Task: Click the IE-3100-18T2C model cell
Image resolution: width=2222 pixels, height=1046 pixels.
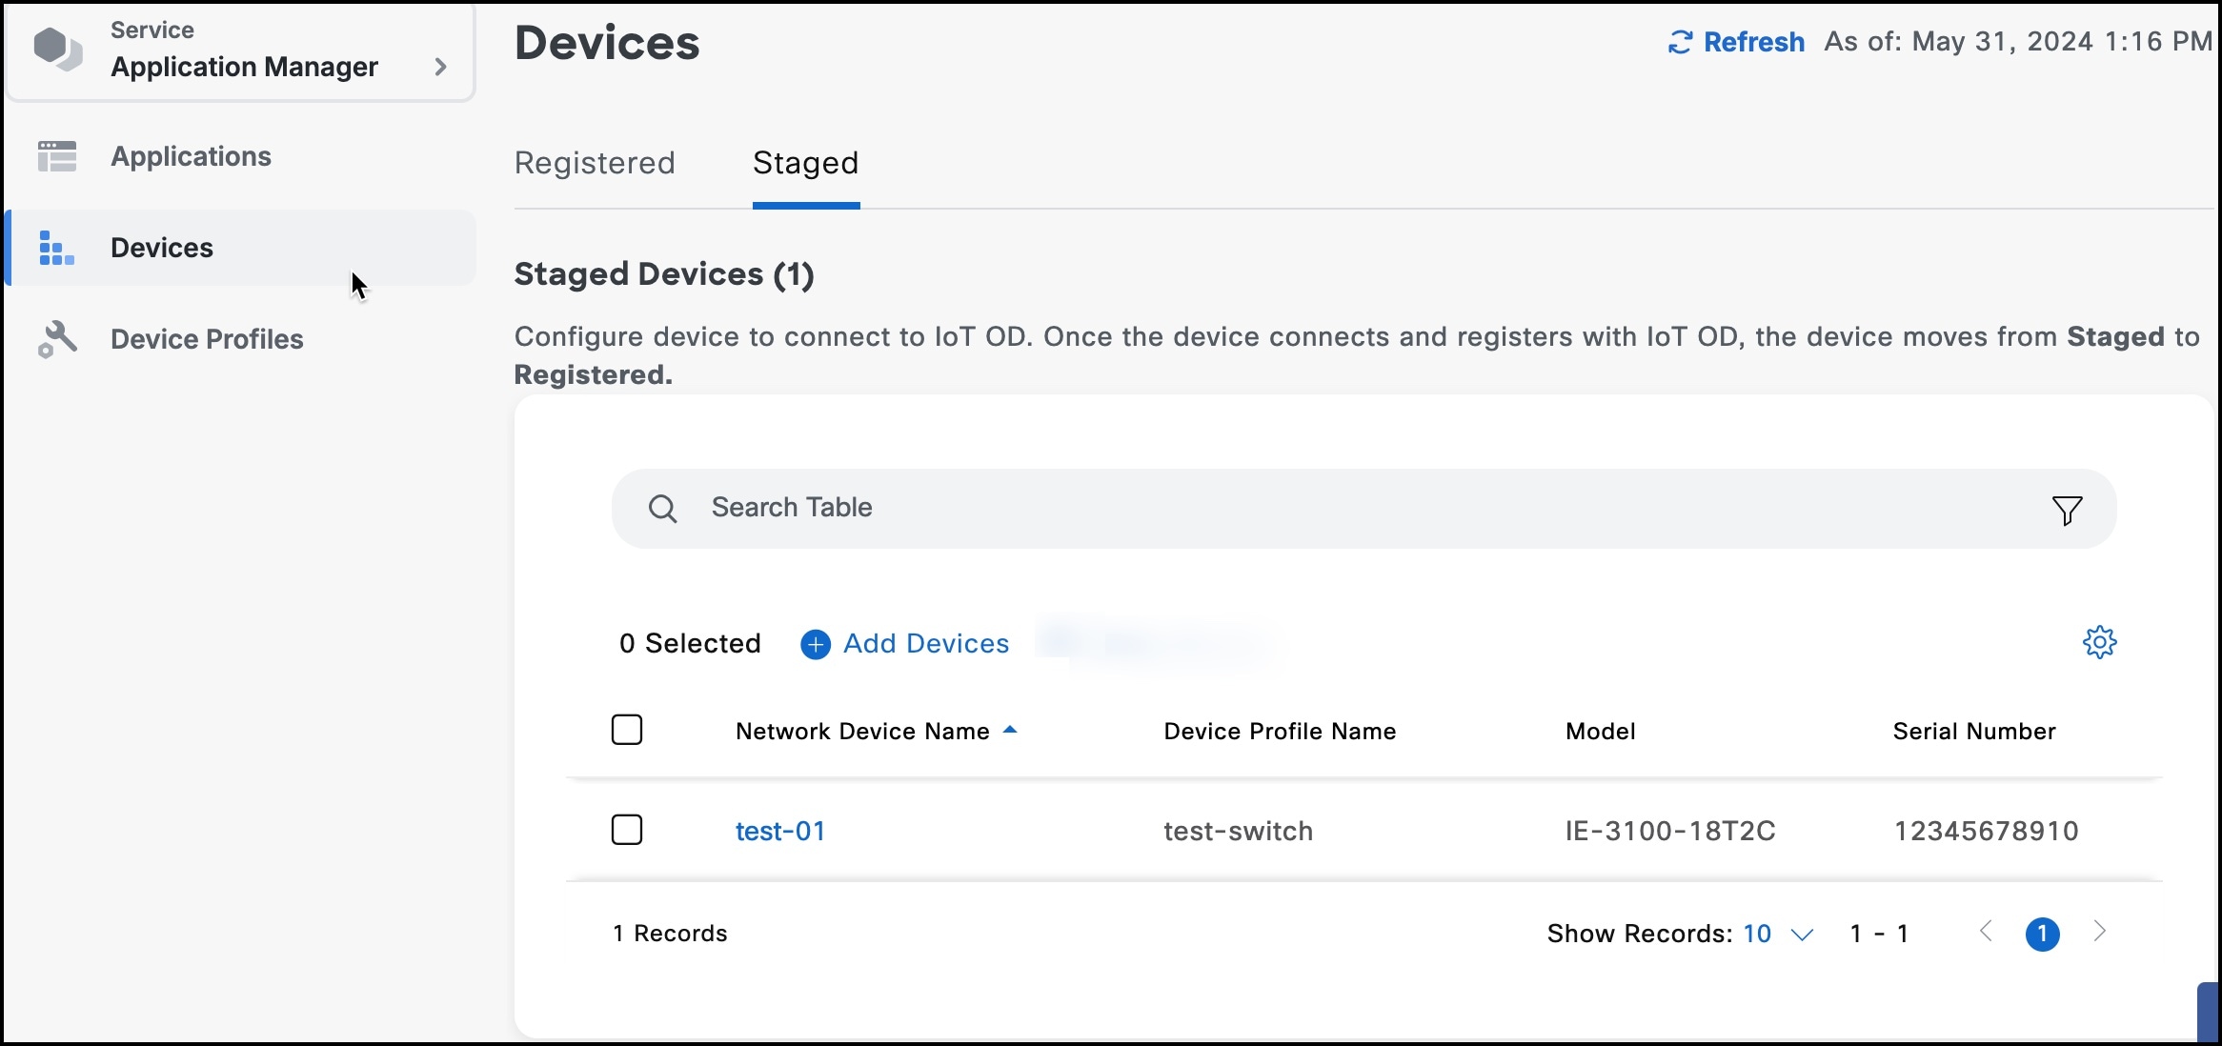Action: pos(1670,831)
